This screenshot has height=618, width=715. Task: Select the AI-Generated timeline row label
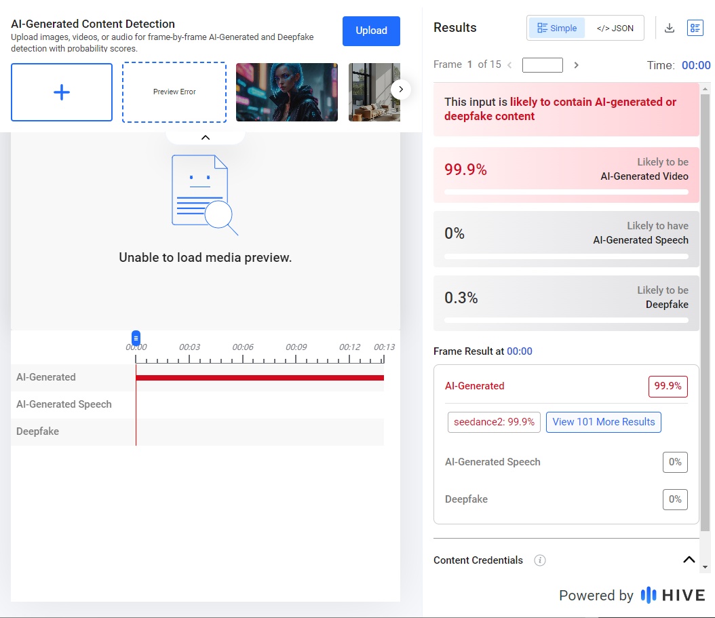46,377
